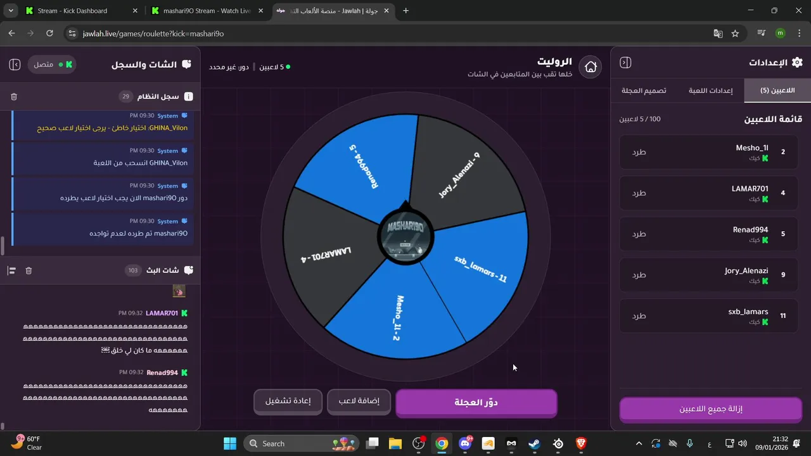Viewport: 811px width, 456px height.
Task: Click the info icon beside سجل النظام
Action: 188,97
